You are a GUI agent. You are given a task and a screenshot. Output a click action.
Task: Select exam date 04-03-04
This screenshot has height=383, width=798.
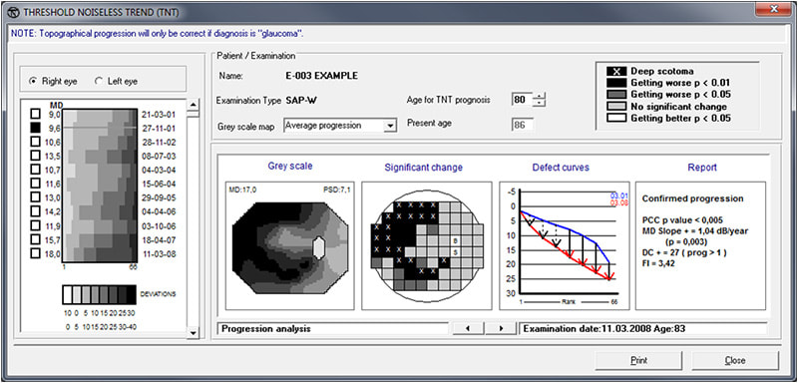coord(159,170)
